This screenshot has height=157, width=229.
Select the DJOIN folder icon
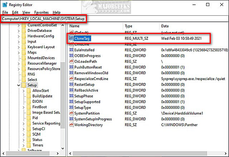tap(29, 102)
